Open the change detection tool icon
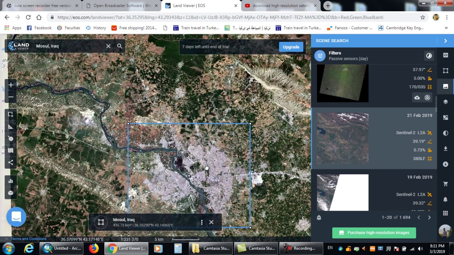 445,118
